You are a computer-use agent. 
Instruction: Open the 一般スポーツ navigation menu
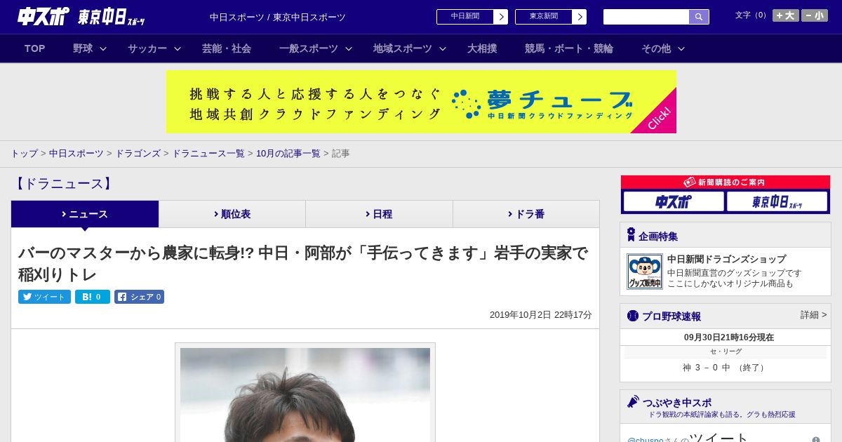309,48
